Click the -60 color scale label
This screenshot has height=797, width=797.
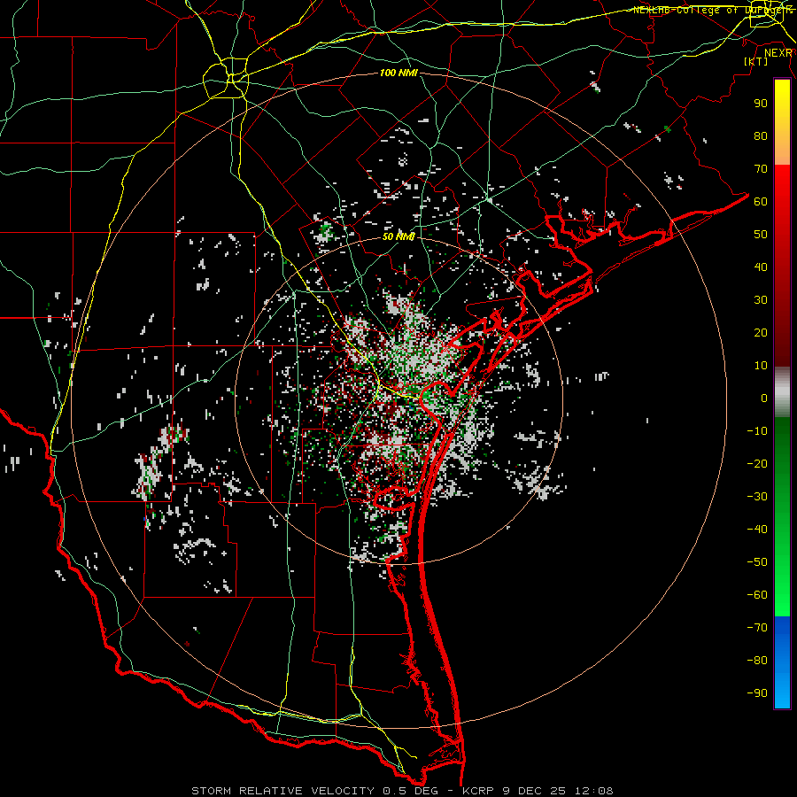(x=757, y=595)
